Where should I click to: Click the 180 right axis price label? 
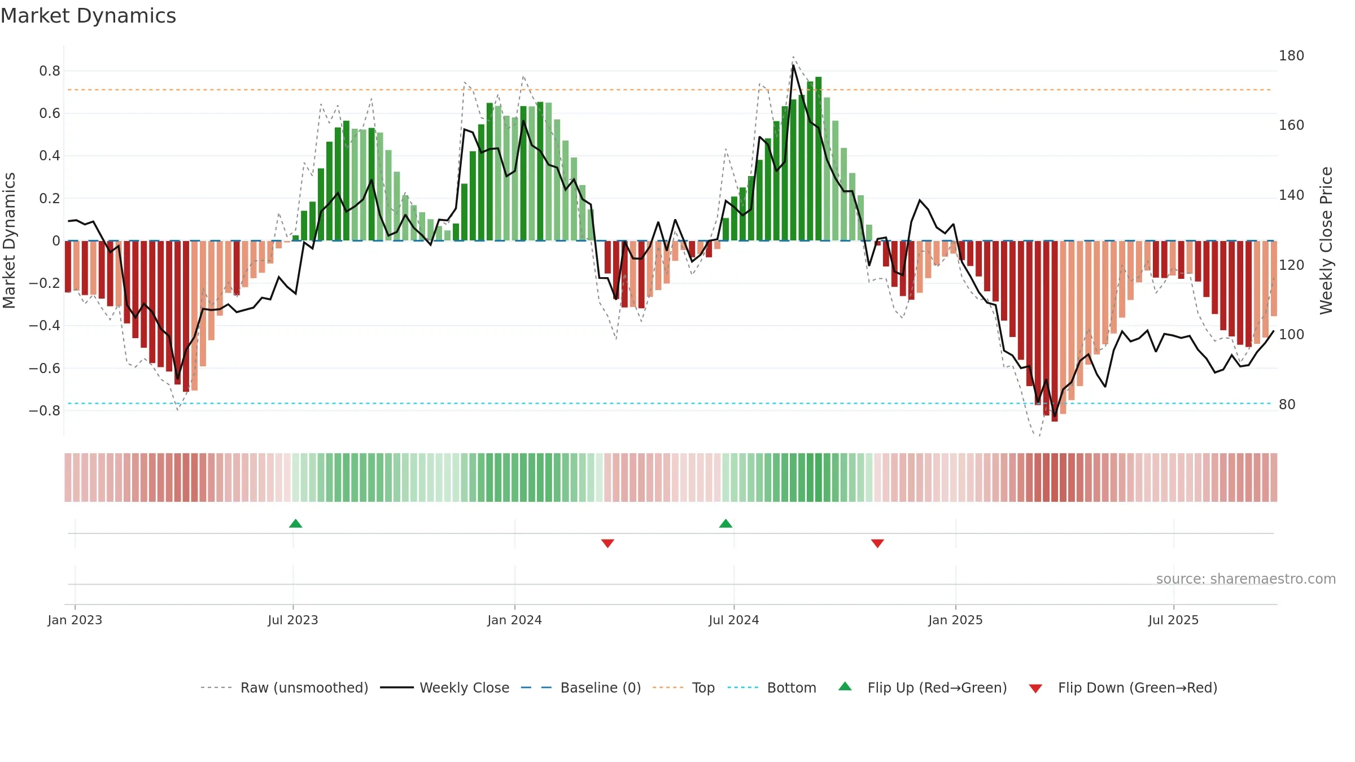pos(1292,56)
